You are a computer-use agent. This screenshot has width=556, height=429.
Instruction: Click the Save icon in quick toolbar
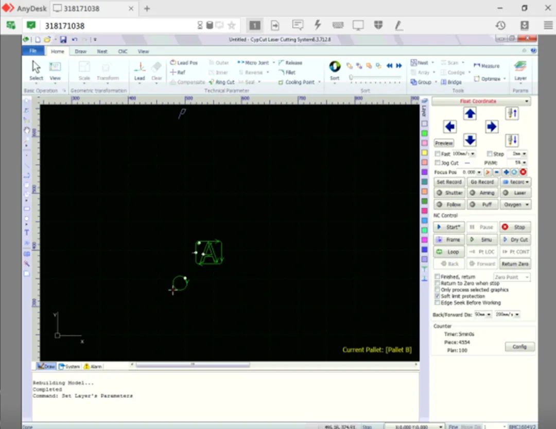click(x=63, y=39)
